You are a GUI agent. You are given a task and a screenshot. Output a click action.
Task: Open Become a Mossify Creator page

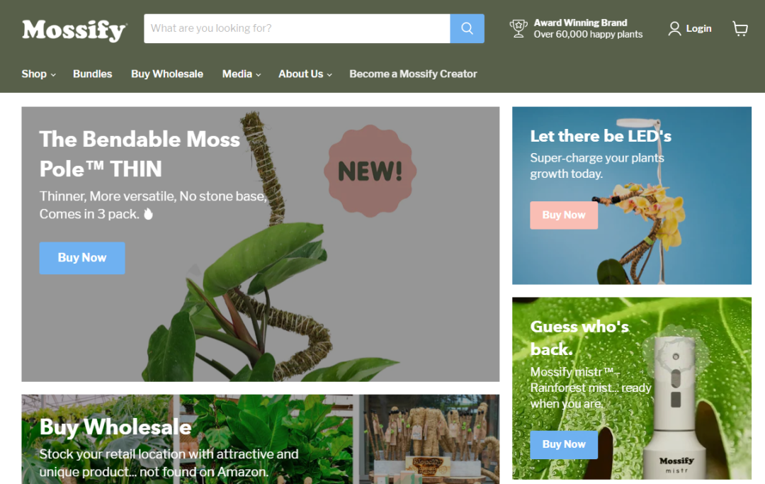click(x=413, y=74)
